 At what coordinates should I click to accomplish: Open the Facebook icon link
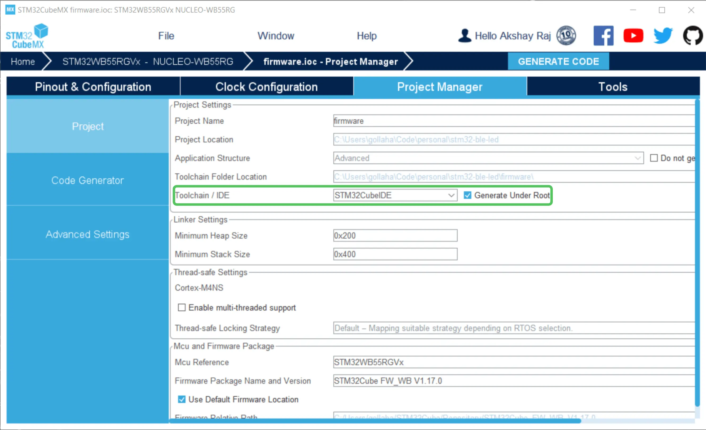tap(603, 36)
